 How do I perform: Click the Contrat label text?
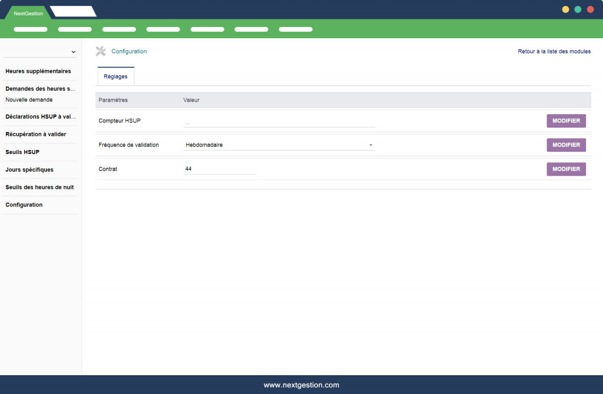tap(108, 169)
